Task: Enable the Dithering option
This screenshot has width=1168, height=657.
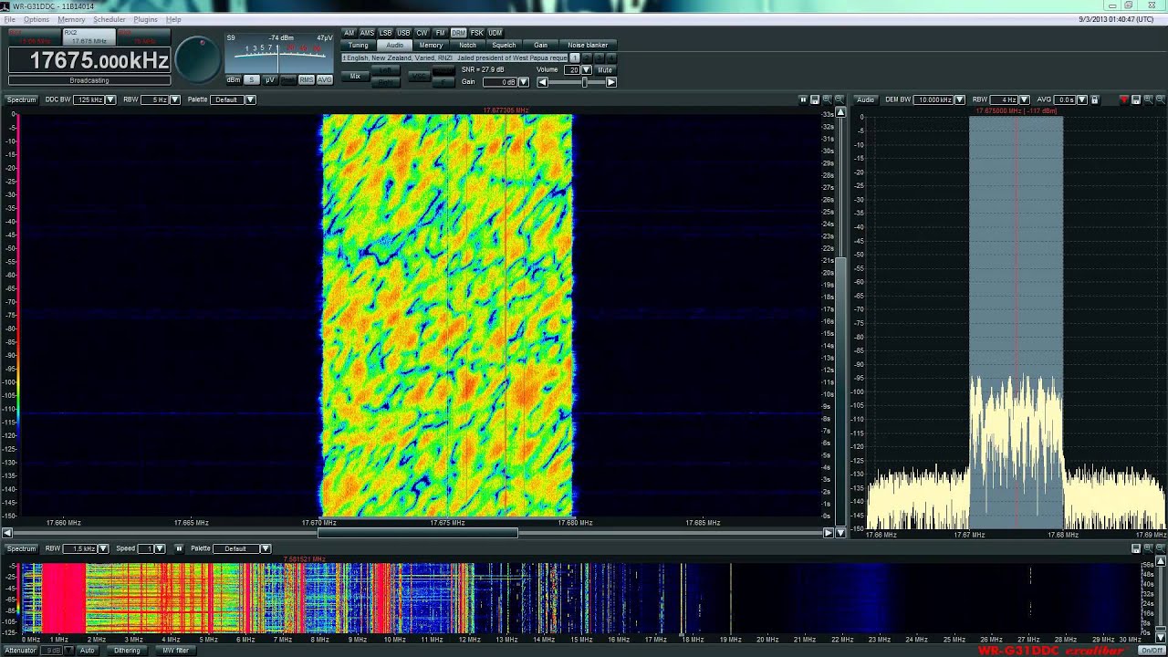Action: [x=127, y=651]
